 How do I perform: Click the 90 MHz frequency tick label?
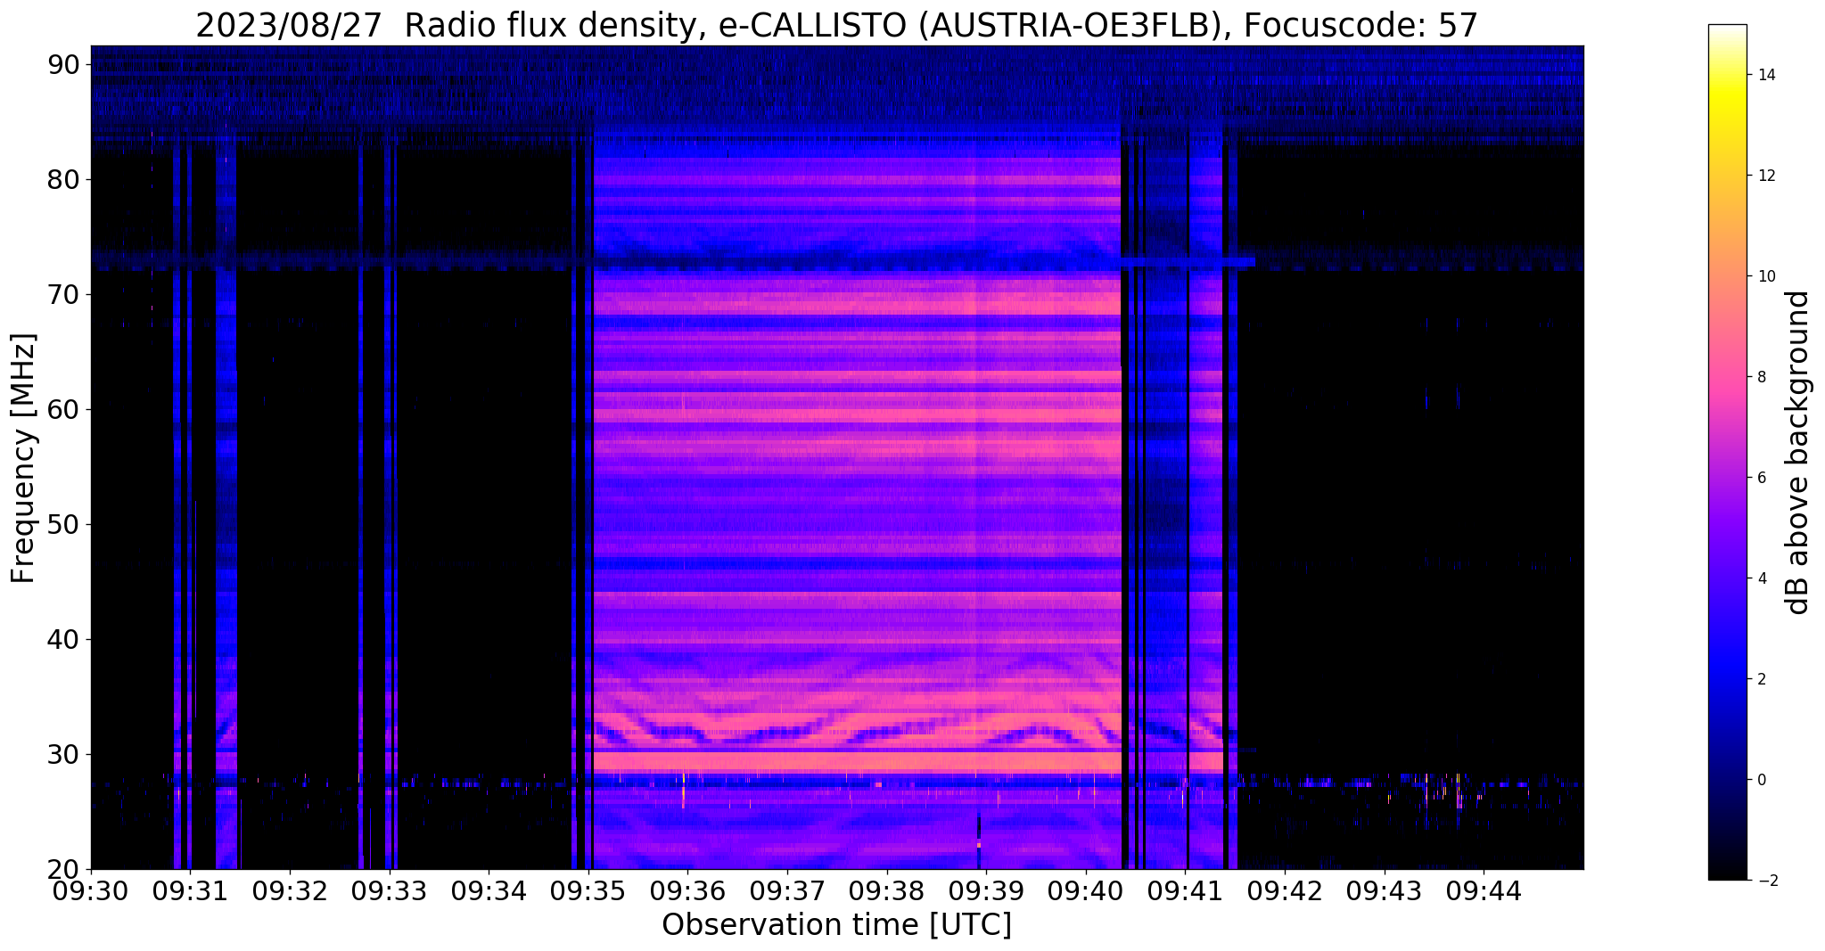(64, 65)
